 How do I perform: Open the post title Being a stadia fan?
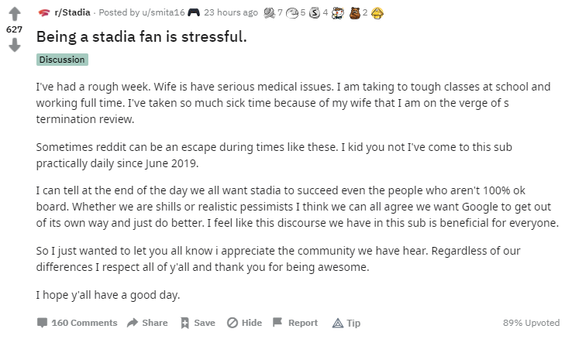142,36
